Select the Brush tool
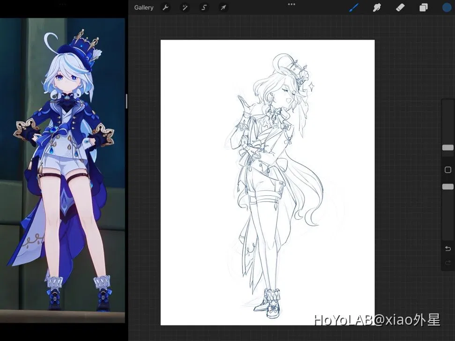The height and width of the screenshot is (341, 455). (x=354, y=7)
